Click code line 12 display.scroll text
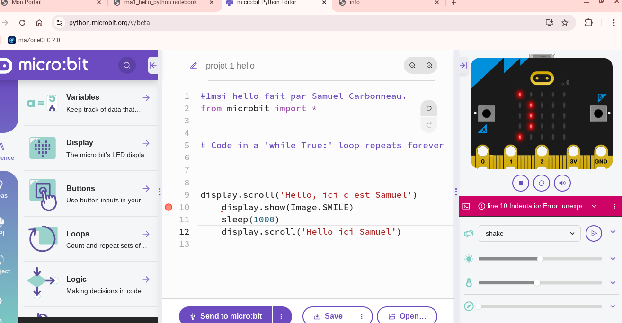The image size is (622, 323). [311, 232]
